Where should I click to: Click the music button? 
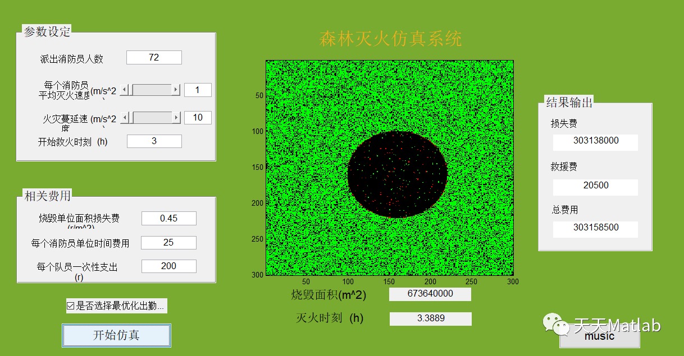click(600, 336)
